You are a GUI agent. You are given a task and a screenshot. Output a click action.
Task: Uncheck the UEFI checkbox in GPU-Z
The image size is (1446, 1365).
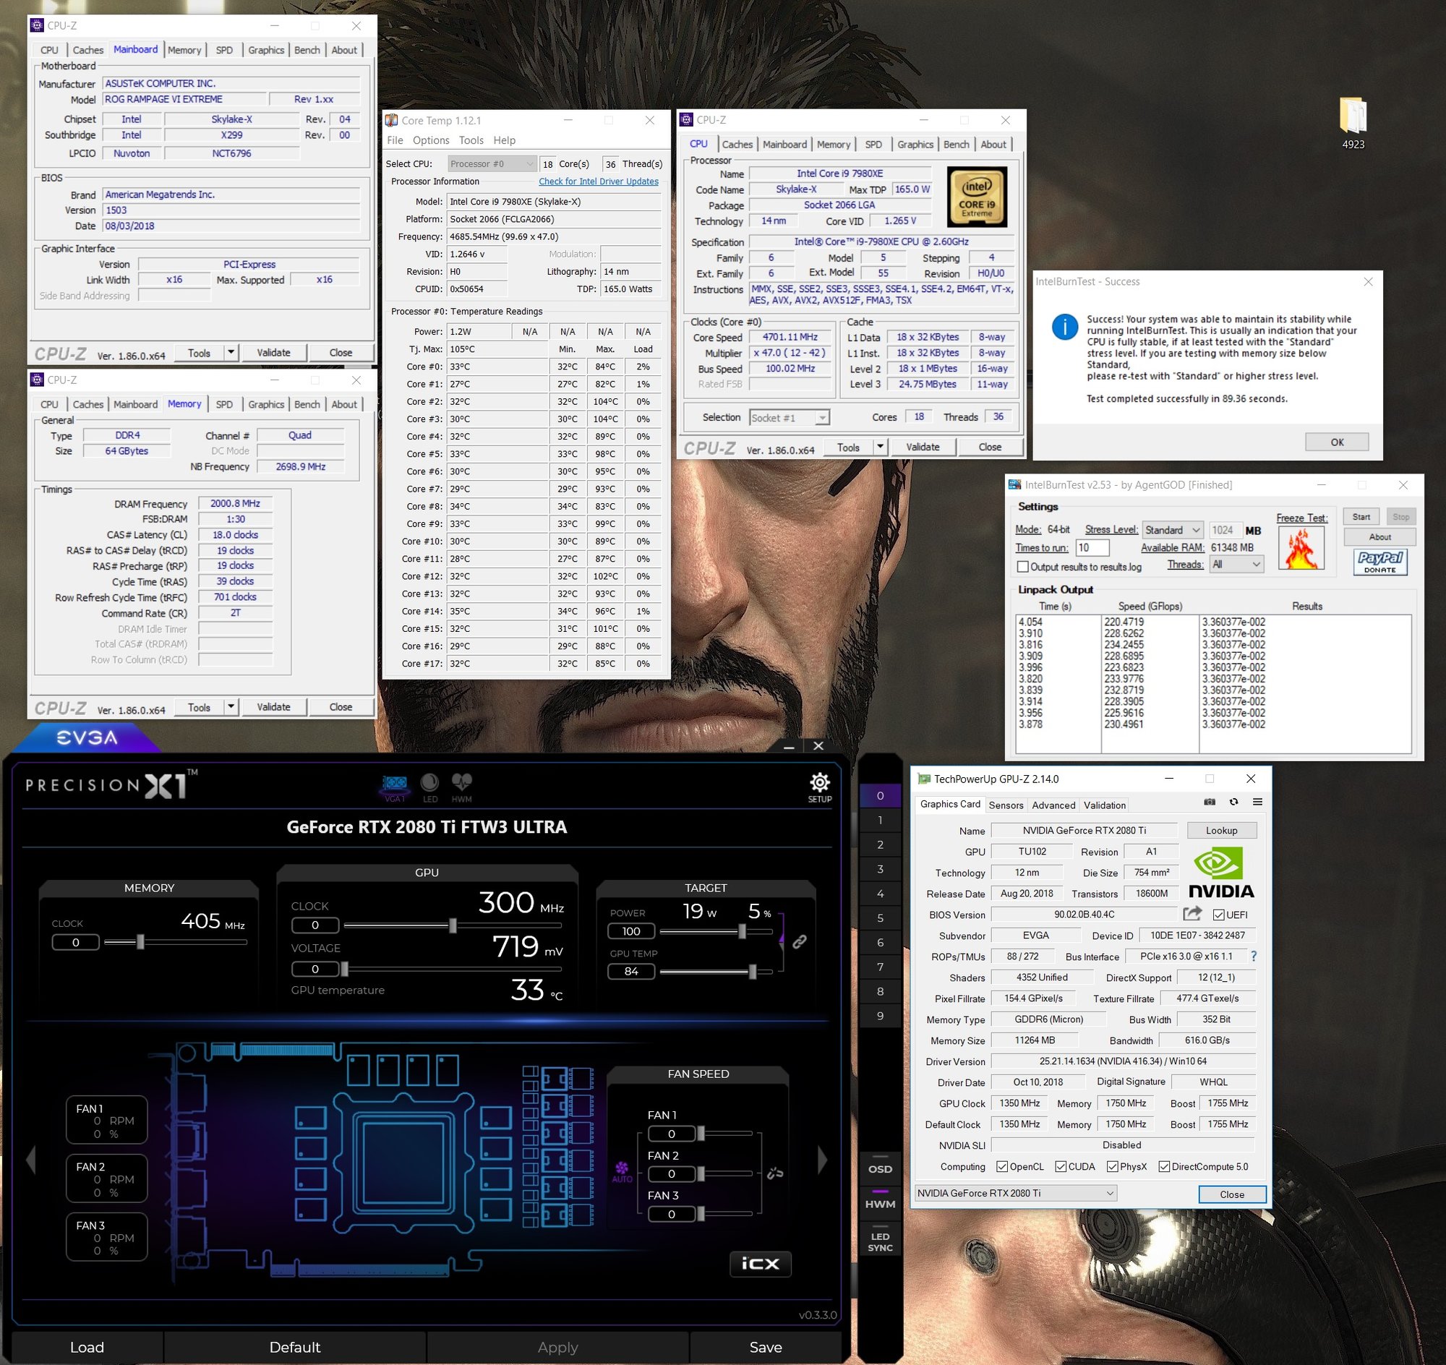click(x=1219, y=915)
